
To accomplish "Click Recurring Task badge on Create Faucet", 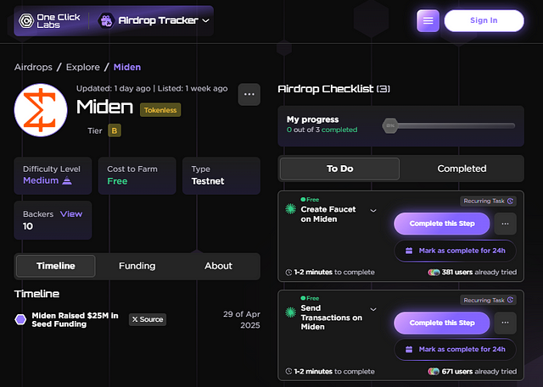I will (489, 201).
